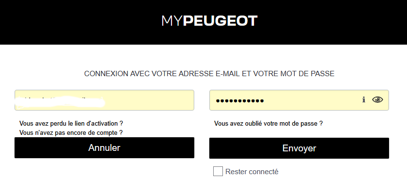The height and width of the screenshot is (179, 407).
Task: Click the thin MY letters of the logo
Action: point(172,21)
